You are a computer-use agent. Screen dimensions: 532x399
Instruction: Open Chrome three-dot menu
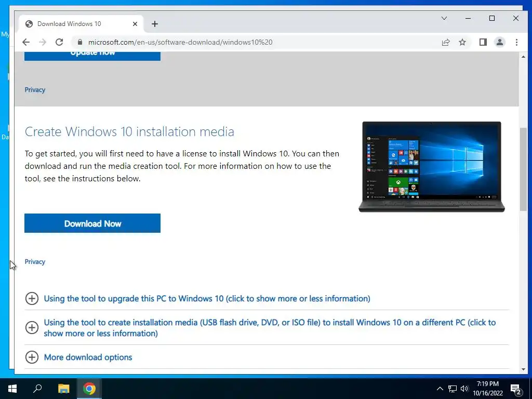516,42
